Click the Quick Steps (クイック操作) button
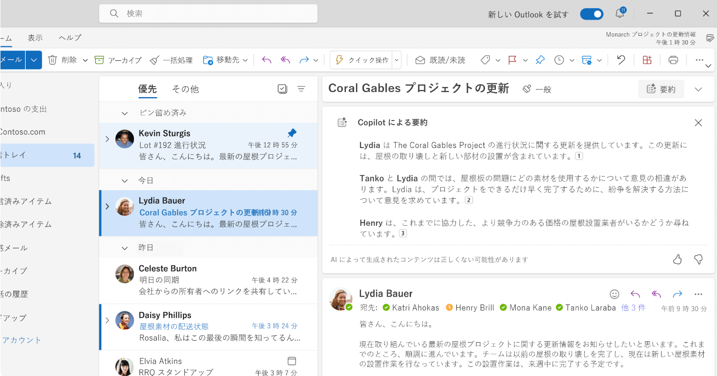 pos(361,60)
